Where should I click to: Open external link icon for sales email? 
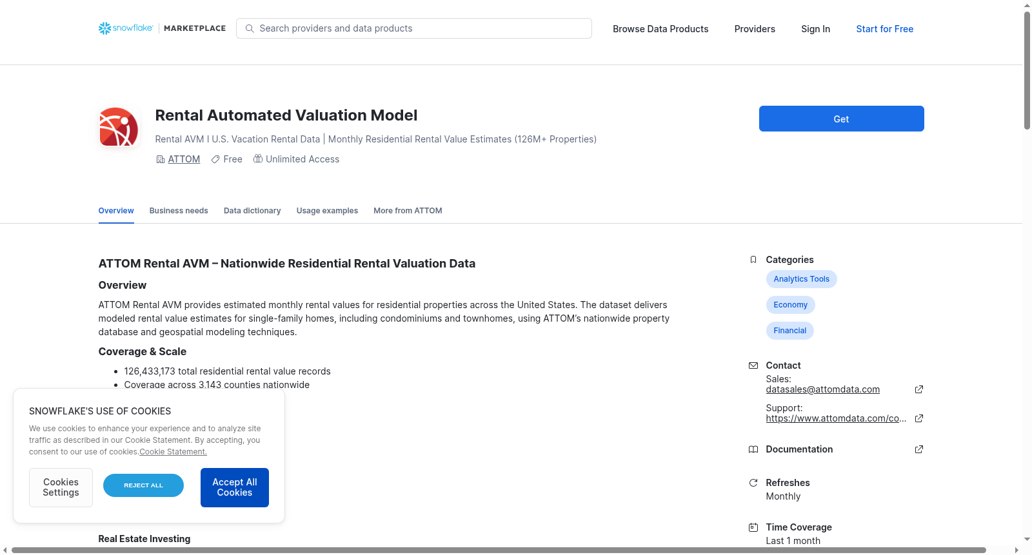click(x=919, y=389)
